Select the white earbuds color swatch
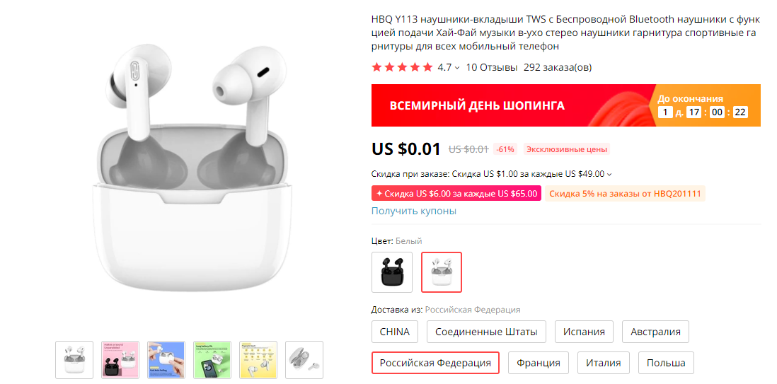Image resolution: width=777 pixels, height=384 pixels. (441, 272)
